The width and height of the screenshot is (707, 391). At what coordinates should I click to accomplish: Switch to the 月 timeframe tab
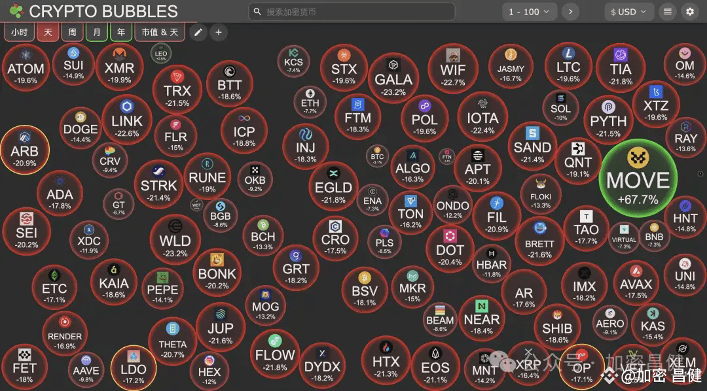click(x=96, y=33)
